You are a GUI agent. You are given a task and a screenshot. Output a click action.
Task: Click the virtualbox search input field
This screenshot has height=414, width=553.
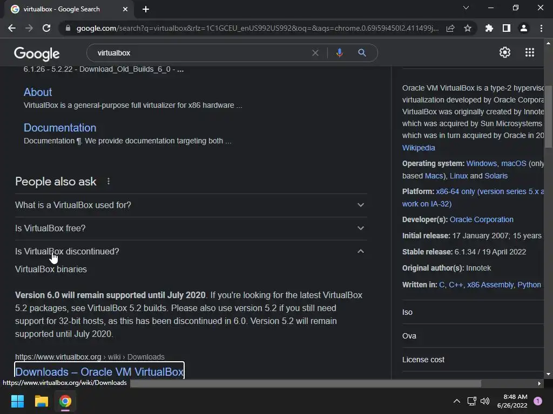click(201, 53)
